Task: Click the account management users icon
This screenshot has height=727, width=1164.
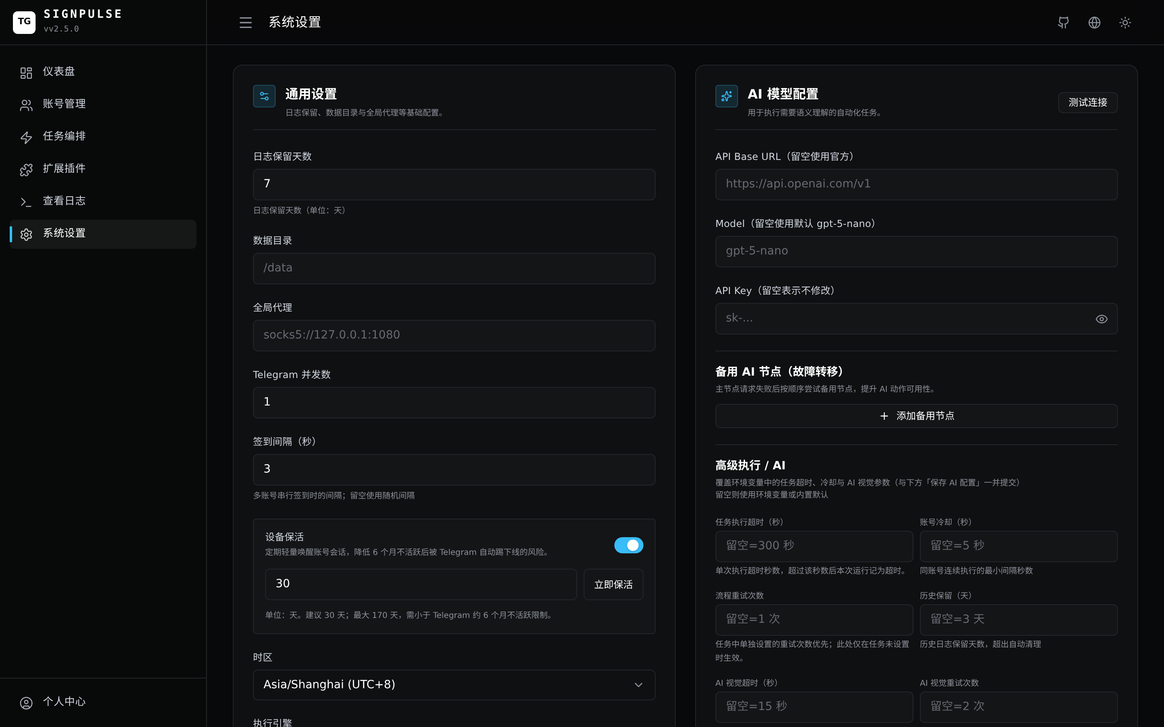Action: 26,105
